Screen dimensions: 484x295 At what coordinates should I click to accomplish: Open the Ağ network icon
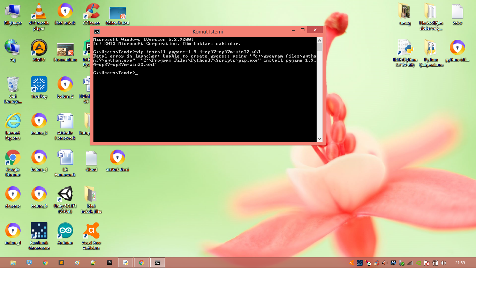tap(13, 51)
